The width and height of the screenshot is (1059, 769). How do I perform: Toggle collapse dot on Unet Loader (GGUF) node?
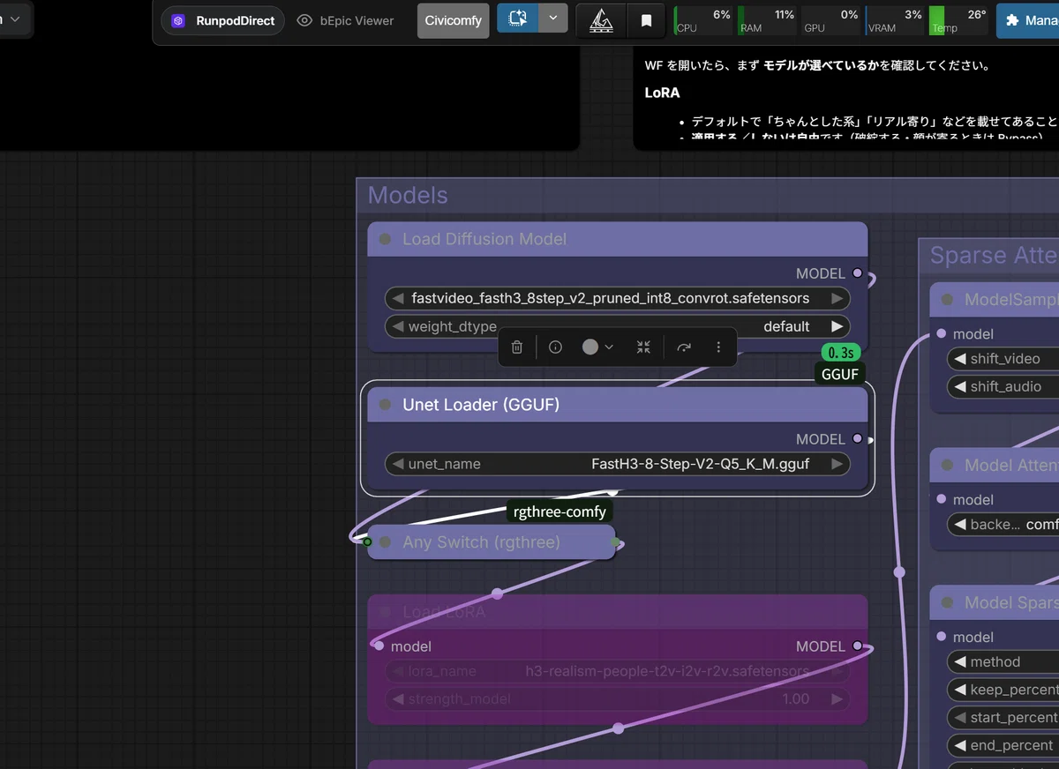pyautogui.click(x=385, y=405)
